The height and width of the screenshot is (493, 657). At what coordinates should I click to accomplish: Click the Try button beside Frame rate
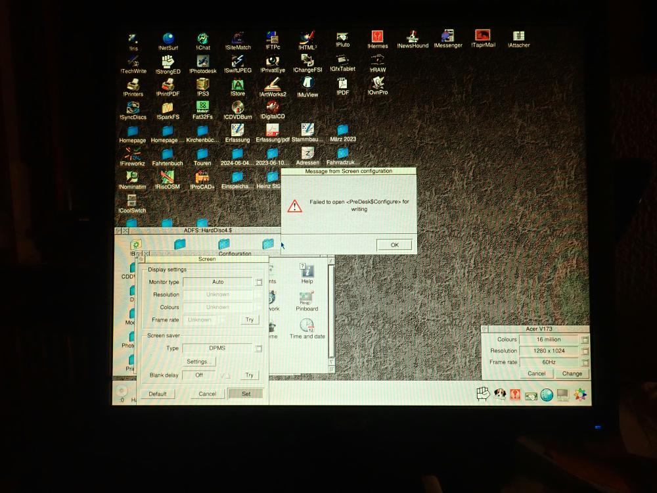click(250, 319)
